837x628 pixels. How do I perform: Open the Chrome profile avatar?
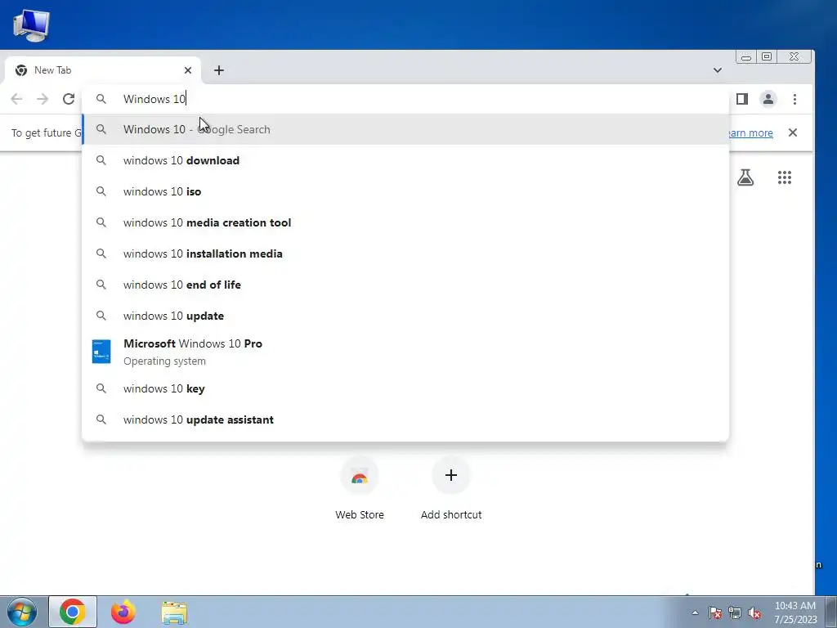[x=768, y=99]
